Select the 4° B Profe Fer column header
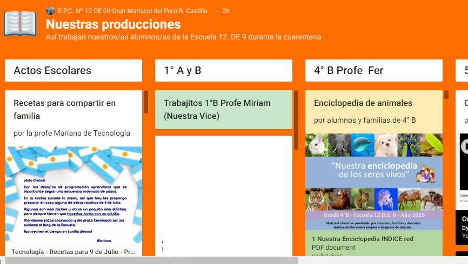Image resolution: width=468 pixels, height=267 pixels. point(373,70)
